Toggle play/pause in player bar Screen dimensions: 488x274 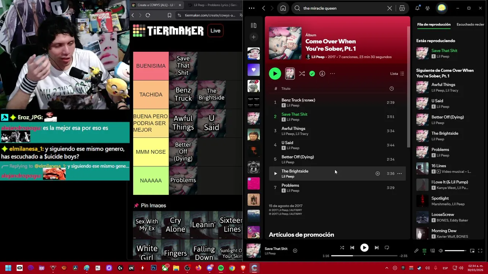[x=364, y=247]
